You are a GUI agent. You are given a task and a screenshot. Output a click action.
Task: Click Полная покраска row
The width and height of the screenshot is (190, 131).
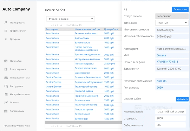pyautogui.click(x=83, y=64)
